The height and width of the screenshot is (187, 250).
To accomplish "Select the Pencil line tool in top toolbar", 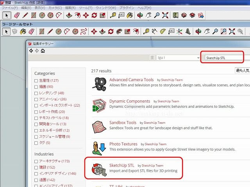I will (25, 16).
